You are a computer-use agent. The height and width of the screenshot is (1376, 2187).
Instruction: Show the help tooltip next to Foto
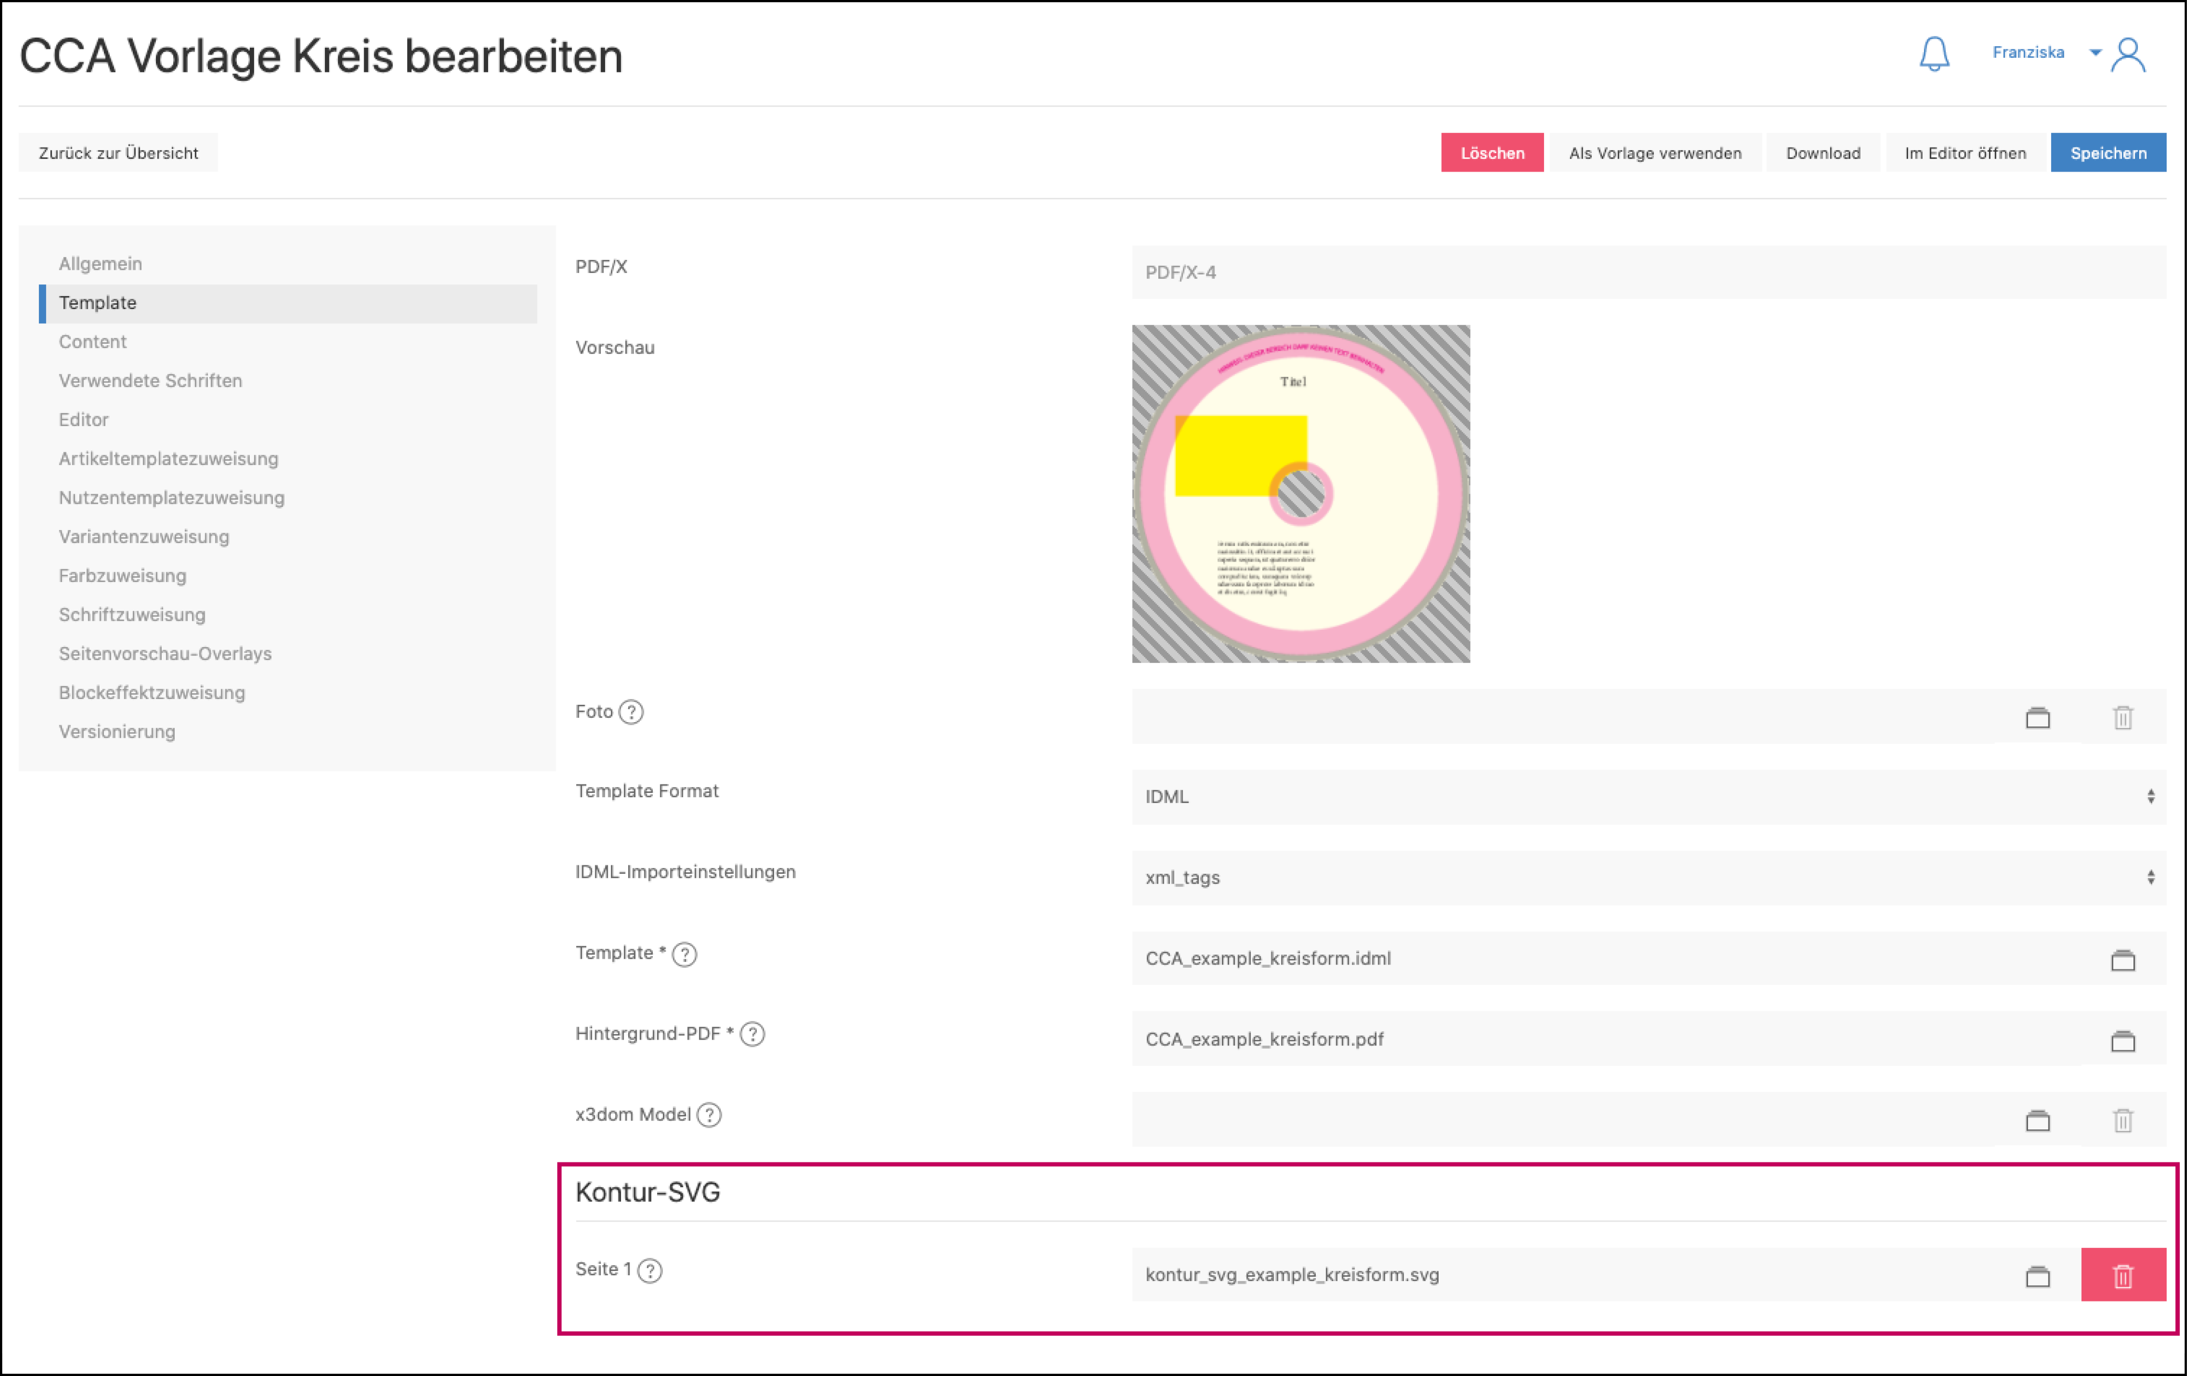pos(631,712)
